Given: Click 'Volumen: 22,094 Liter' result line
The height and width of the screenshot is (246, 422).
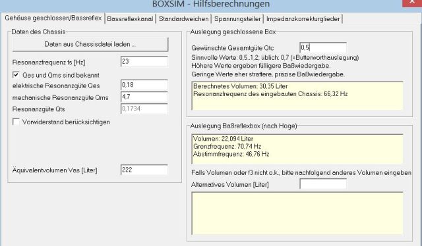Looking at the screenshot, I should (223, 139).
